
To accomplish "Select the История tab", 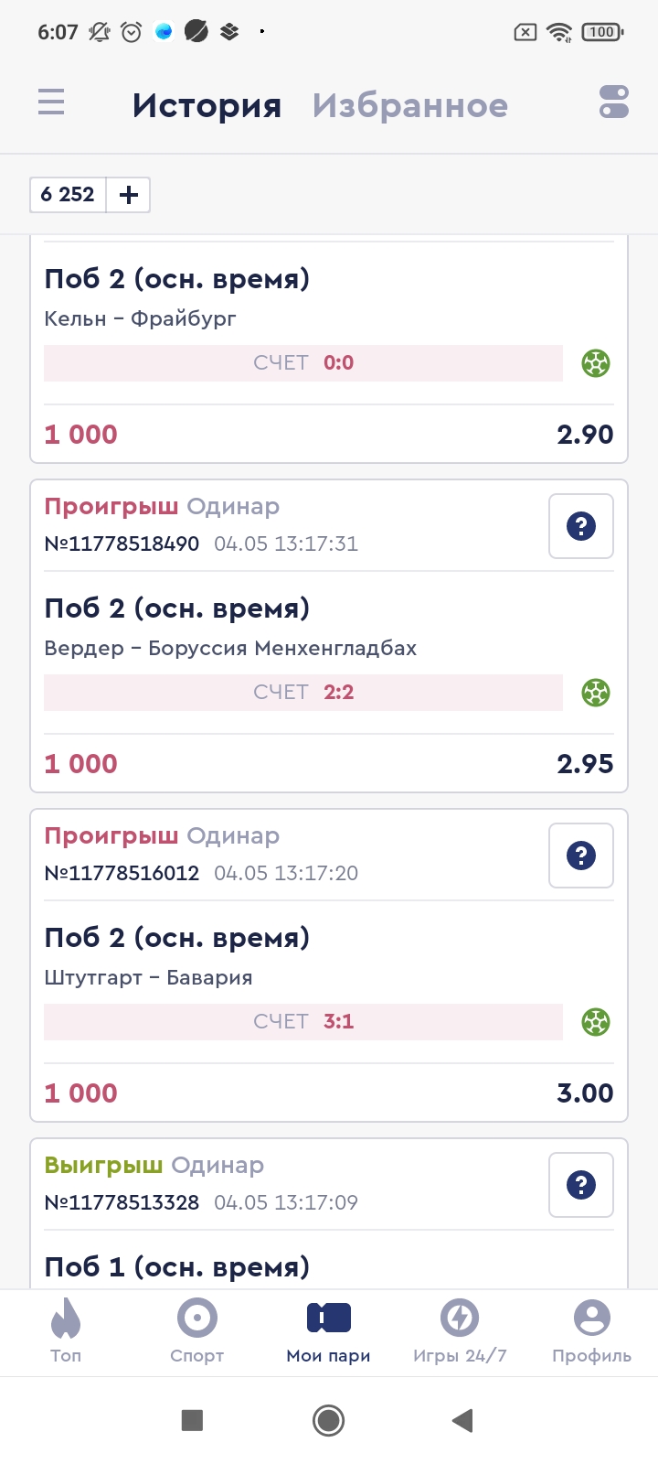I will [x=207, y=105].
